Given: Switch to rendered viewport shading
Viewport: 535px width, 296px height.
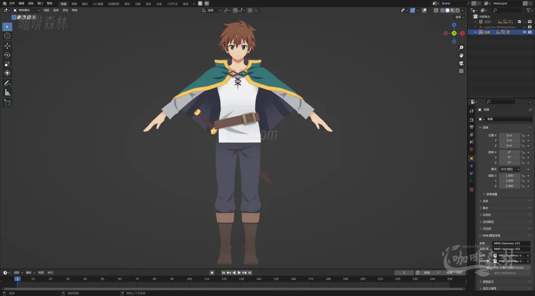Looking at the screenshot, I should click(458, 10).
